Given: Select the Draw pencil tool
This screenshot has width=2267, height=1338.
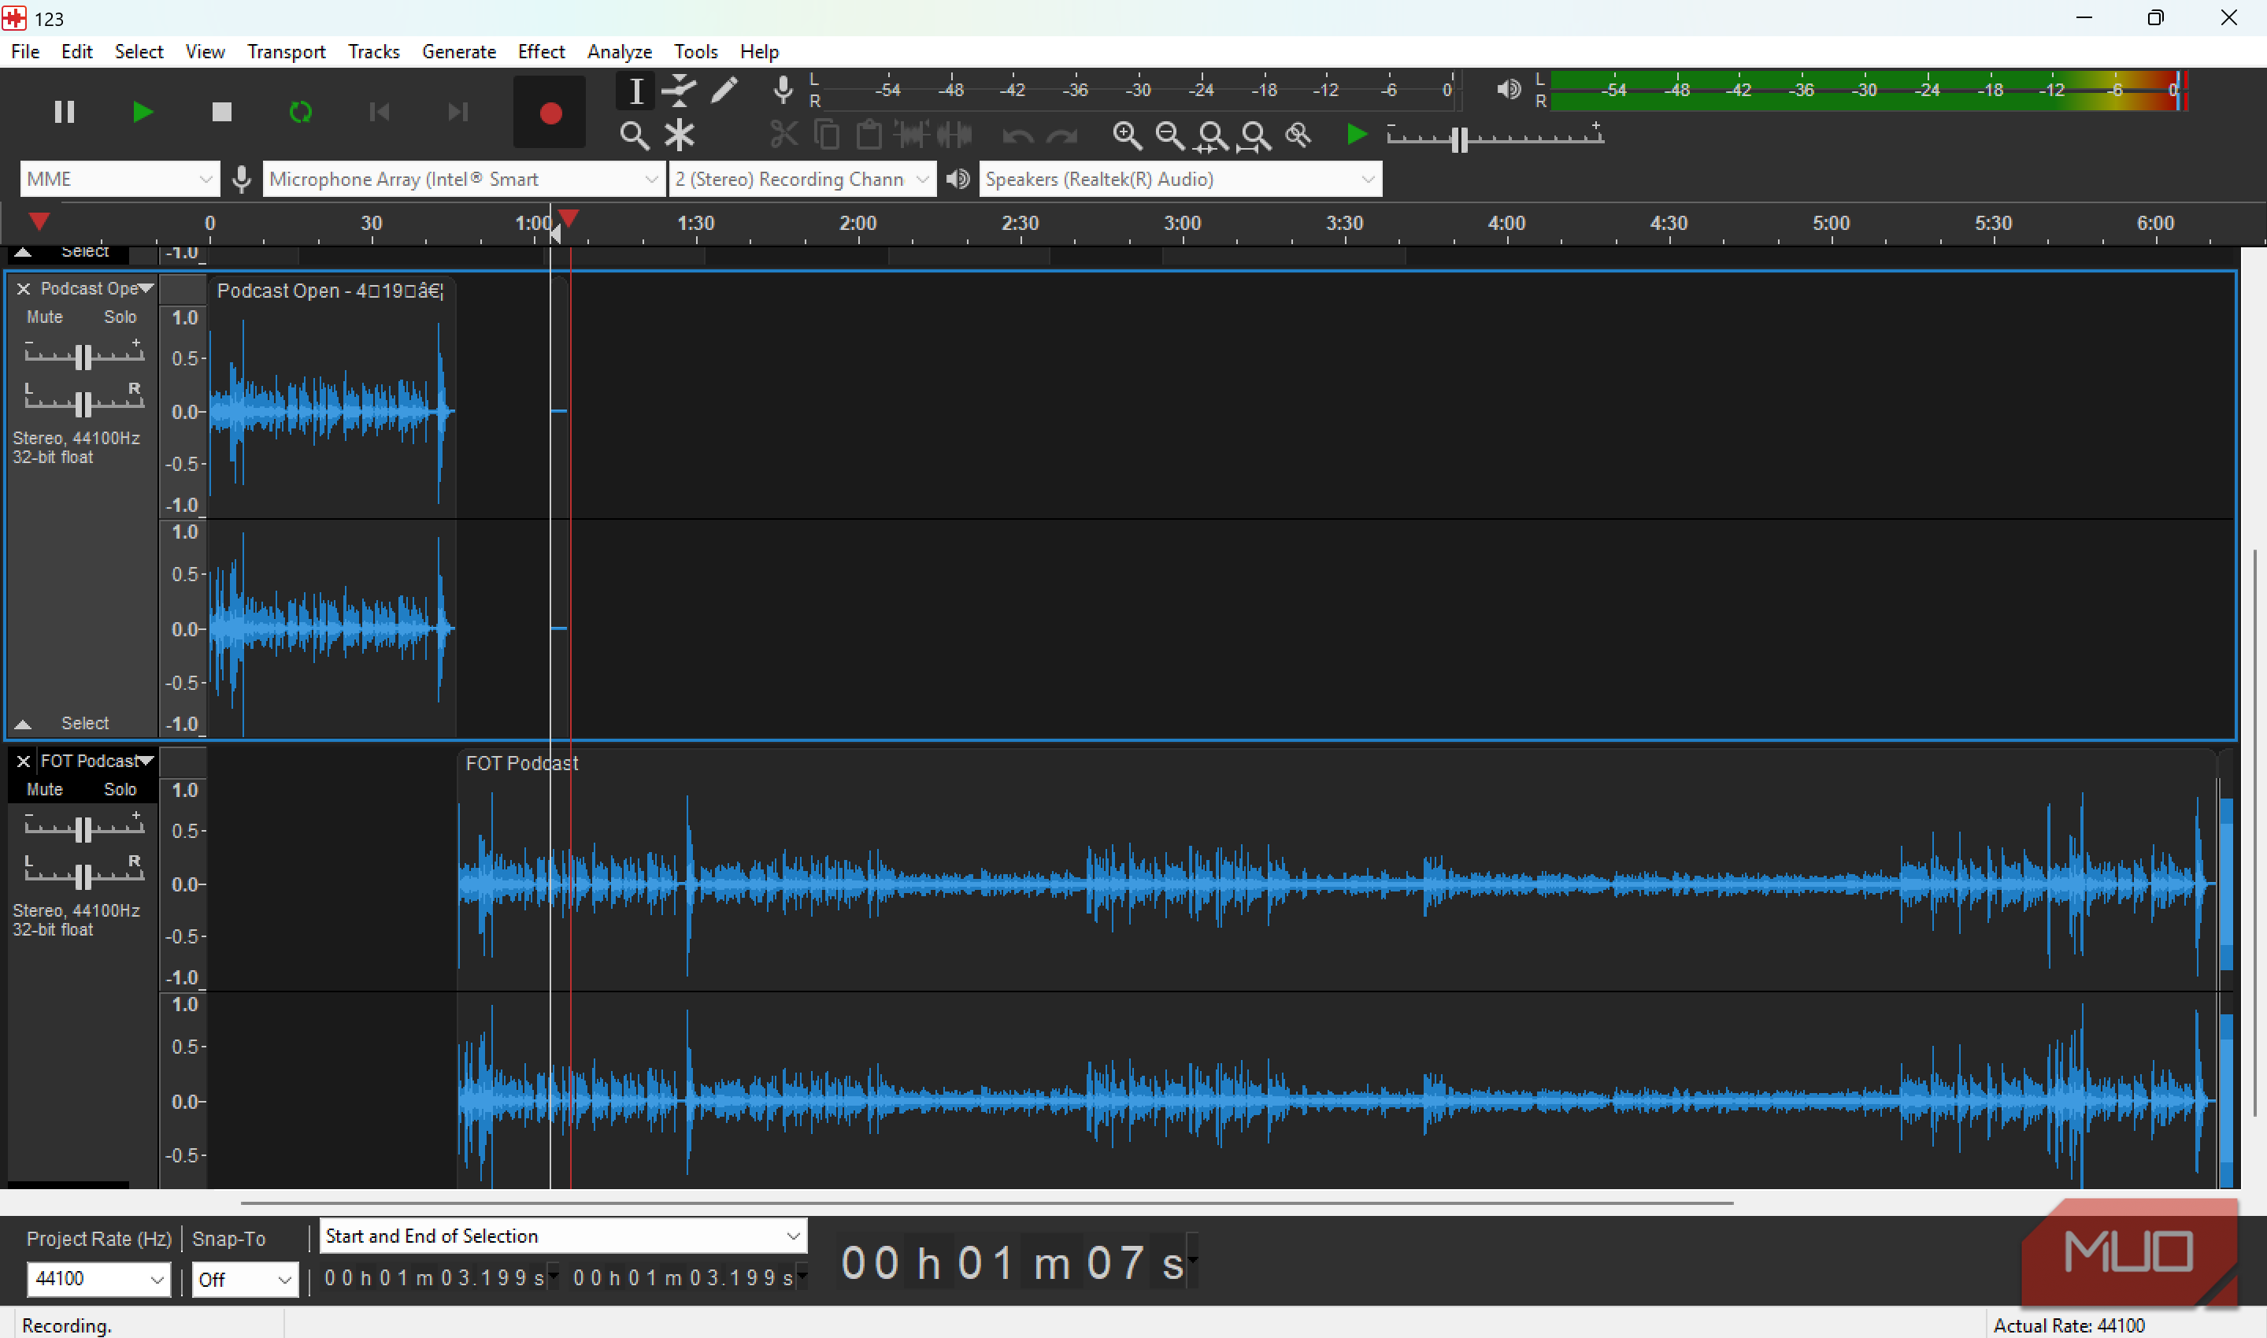Looking at the screenshot, I should point(724,90).
